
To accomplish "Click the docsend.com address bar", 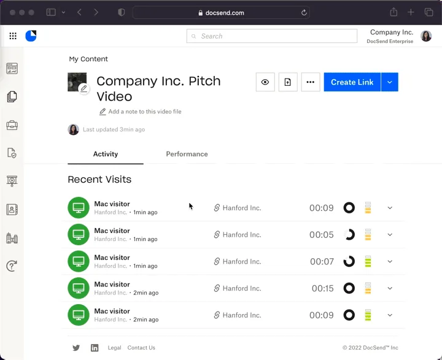I will 221,13.
